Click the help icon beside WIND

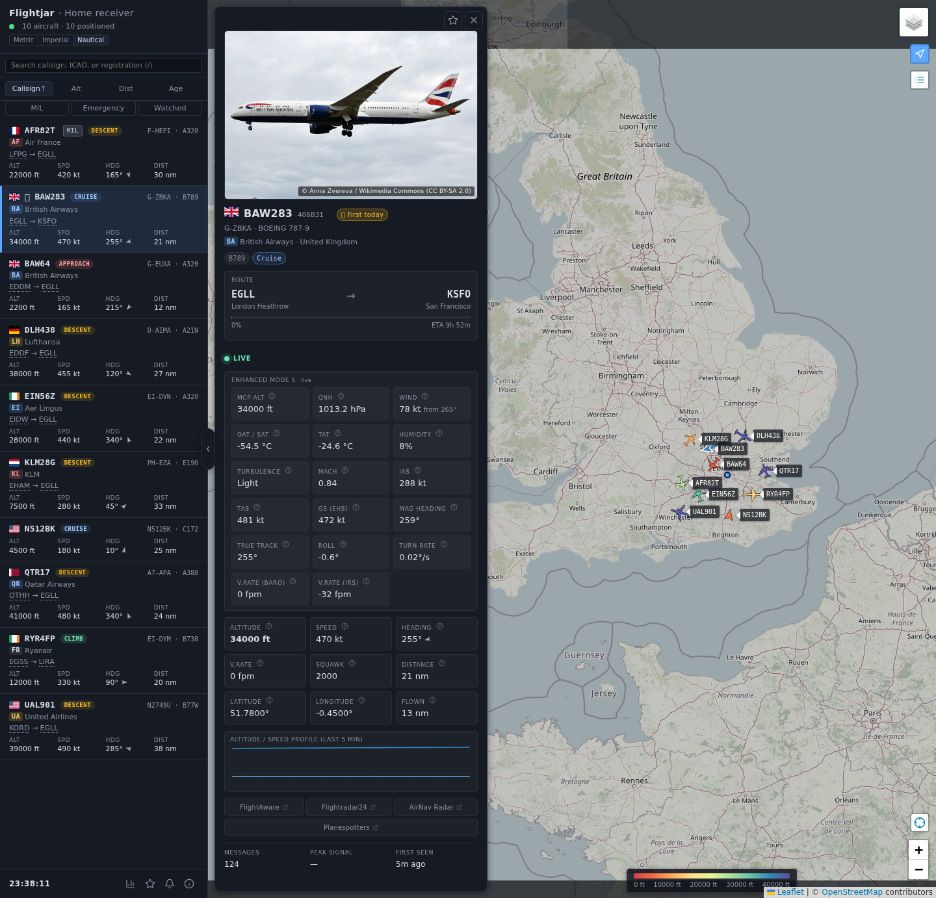[x=424, y=396]
